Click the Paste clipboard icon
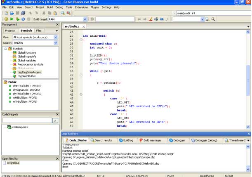 [55, 13]
